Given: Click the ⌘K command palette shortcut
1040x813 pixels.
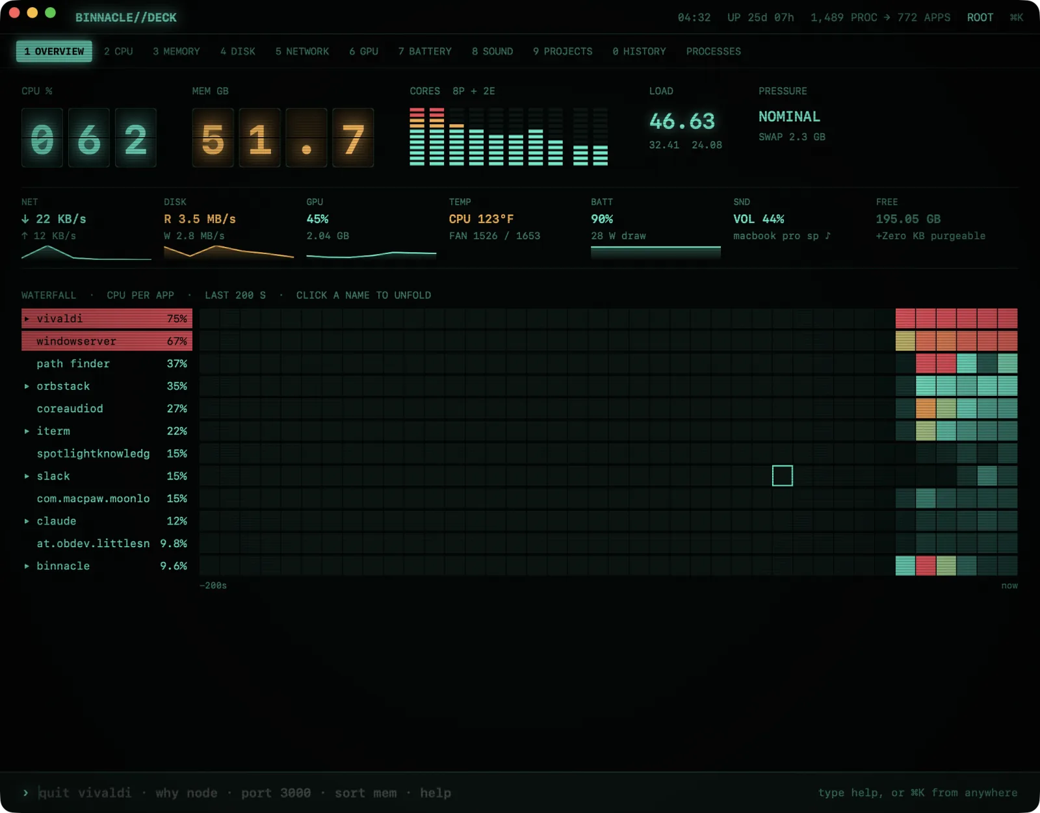Looking at the screenshot, I should 1017,18.
